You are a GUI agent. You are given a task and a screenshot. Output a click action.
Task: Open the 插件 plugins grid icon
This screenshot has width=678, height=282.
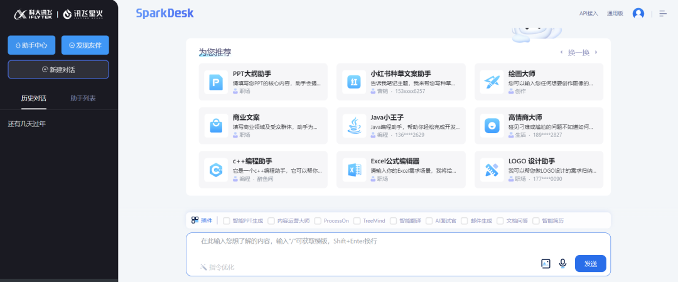pyautogui.click(x=195, y=220)
